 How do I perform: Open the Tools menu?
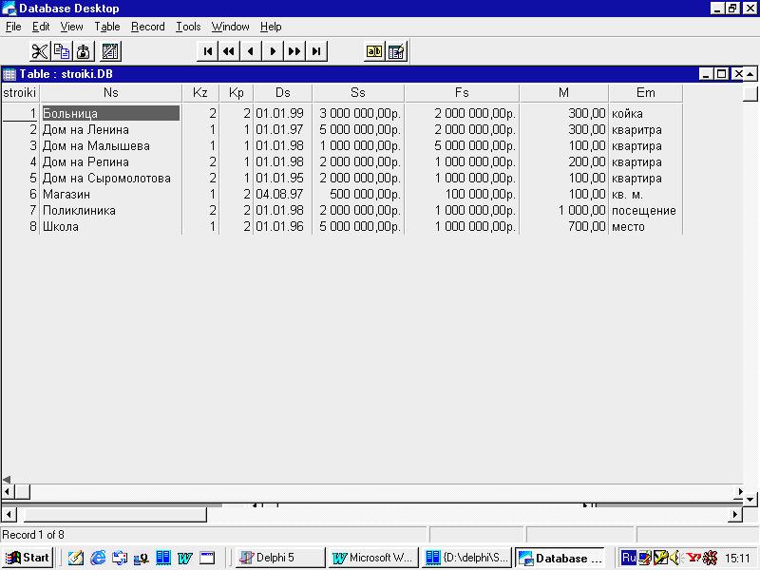pyautogui.click(x=188, y=27)
